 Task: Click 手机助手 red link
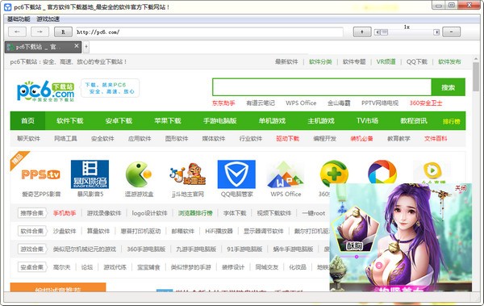tap(65, 213)
